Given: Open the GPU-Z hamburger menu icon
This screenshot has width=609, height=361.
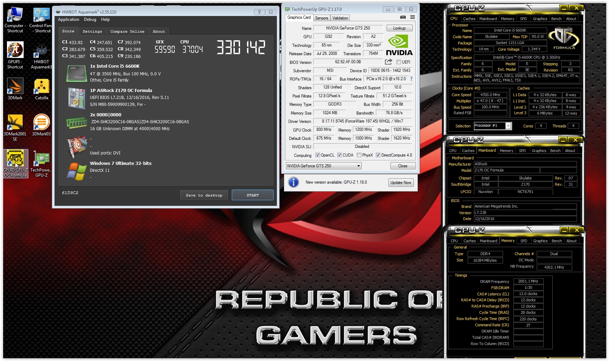Looking at the screenshot, I should point(412,17).
